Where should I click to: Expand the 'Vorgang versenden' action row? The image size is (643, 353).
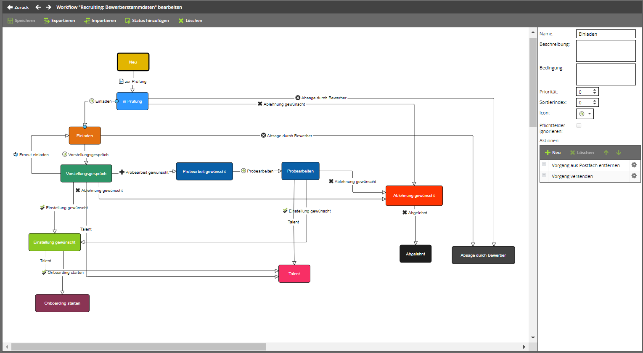click(544, 175)
